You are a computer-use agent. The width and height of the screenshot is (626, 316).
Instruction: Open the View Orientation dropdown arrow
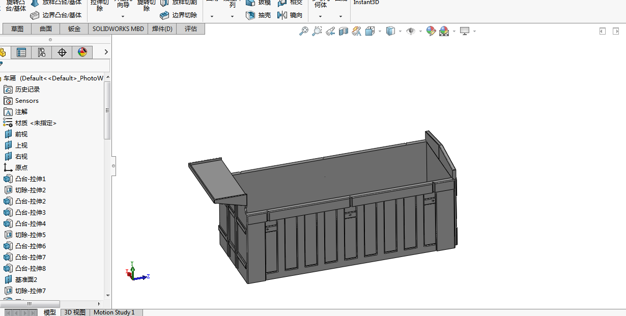380,32
